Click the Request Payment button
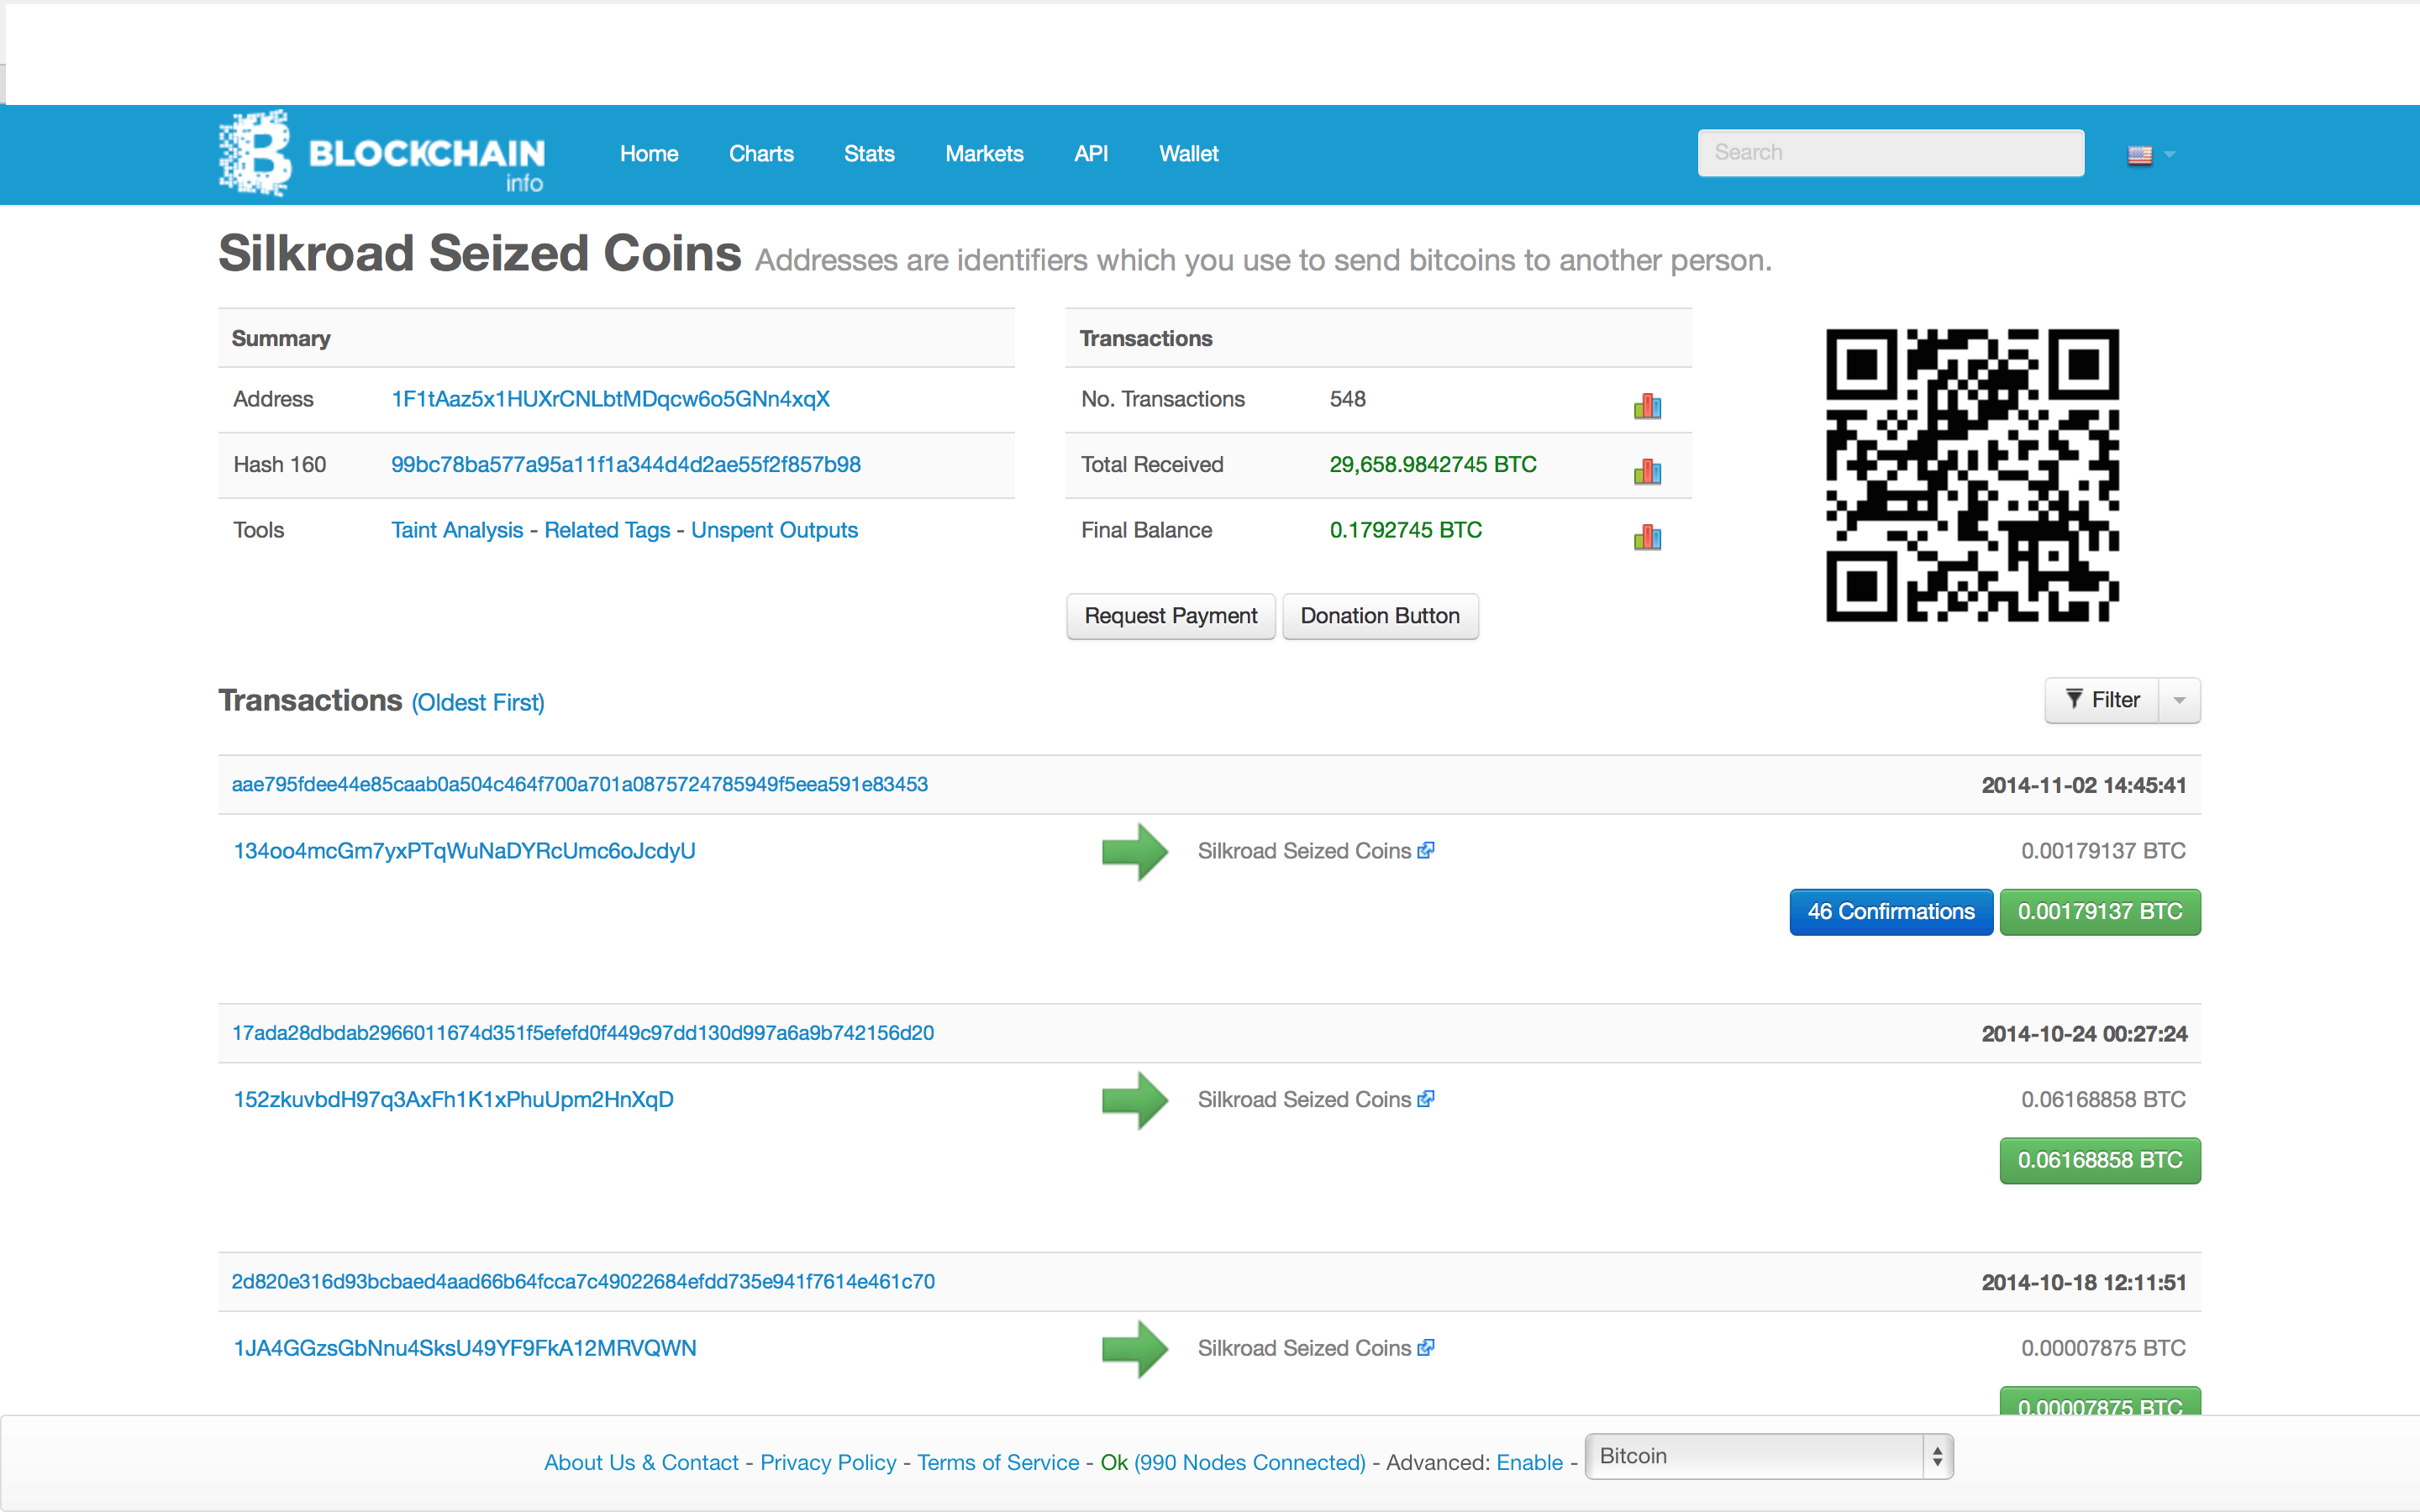 point(1167,615)
